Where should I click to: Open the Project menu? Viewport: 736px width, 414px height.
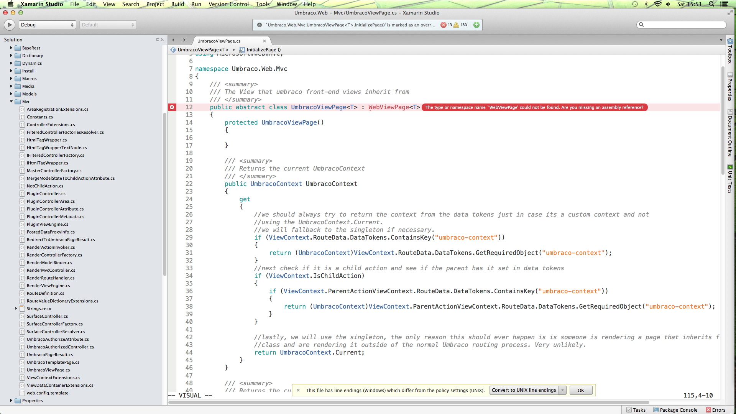coord(155,4)
